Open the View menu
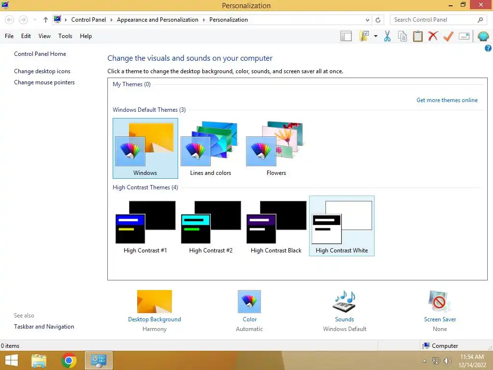This screenshot has width=493, height=370. (44, 36)
